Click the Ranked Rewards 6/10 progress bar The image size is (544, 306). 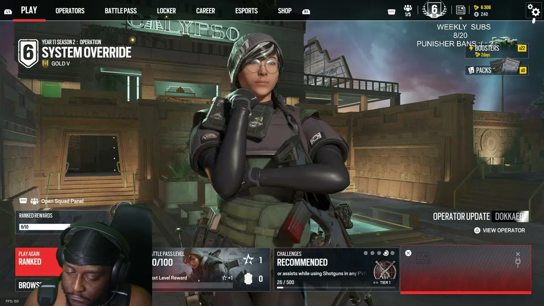click(x=44, y=227)
